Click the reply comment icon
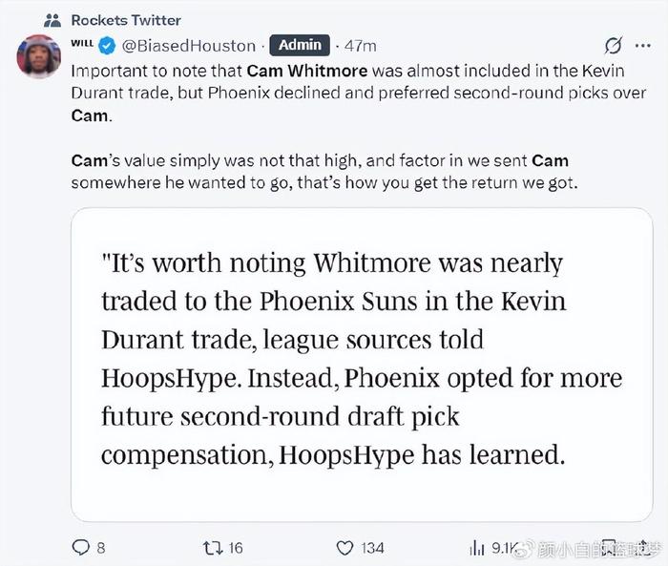Viewport: 668px width, 566px height. coord(81,547)
